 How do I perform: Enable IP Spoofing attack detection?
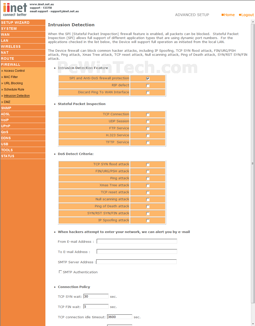click(x=148, y=220)
